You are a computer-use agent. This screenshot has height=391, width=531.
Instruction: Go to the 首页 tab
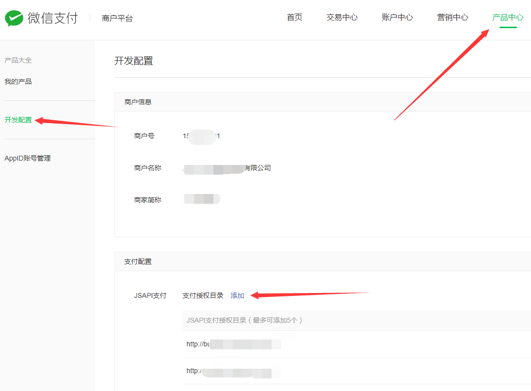pos(294,17)
